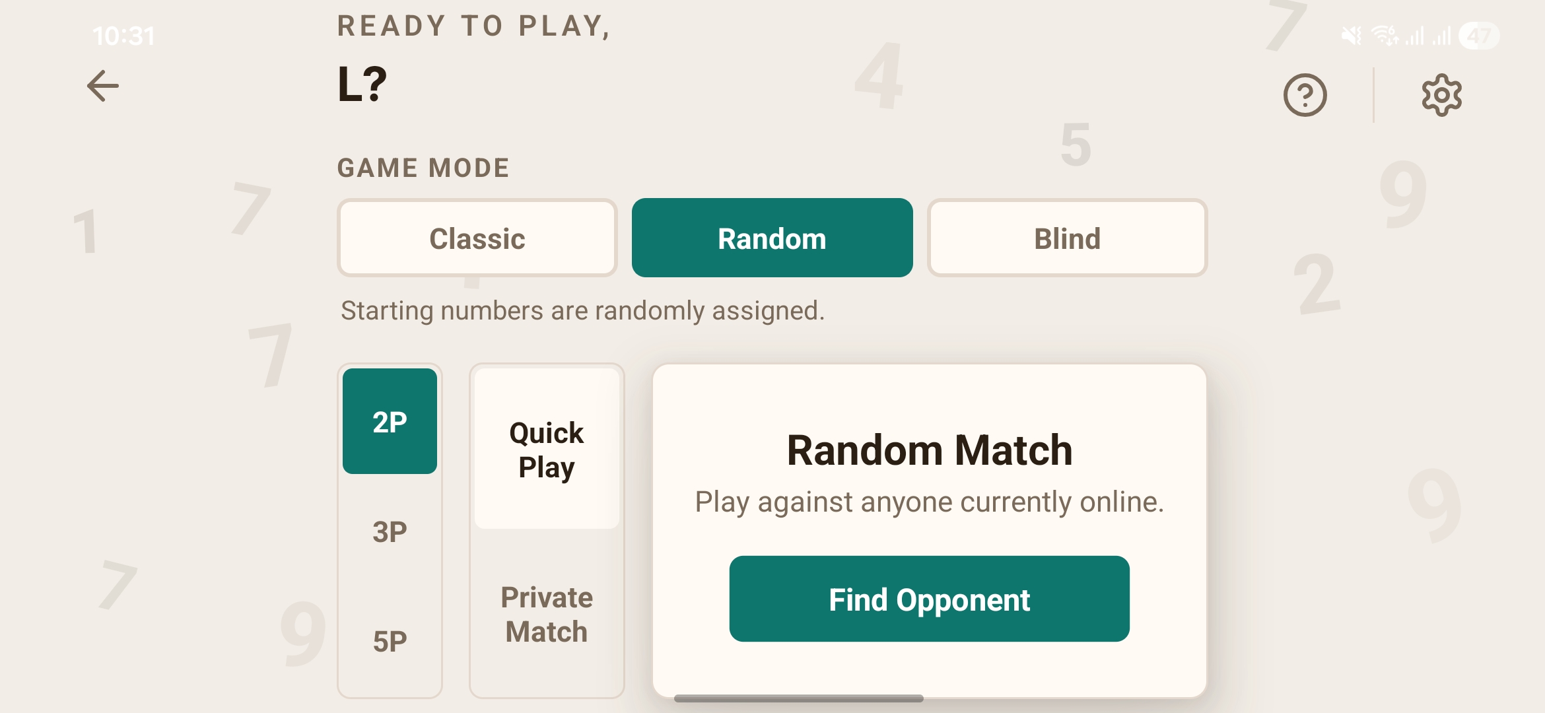Tap the muted sound icon in status bar
The height and width of the screenshot is (713, 1545).
(1352, 36)
